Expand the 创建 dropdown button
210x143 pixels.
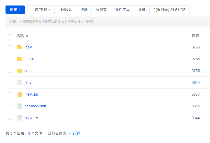(x=15, y=10)
